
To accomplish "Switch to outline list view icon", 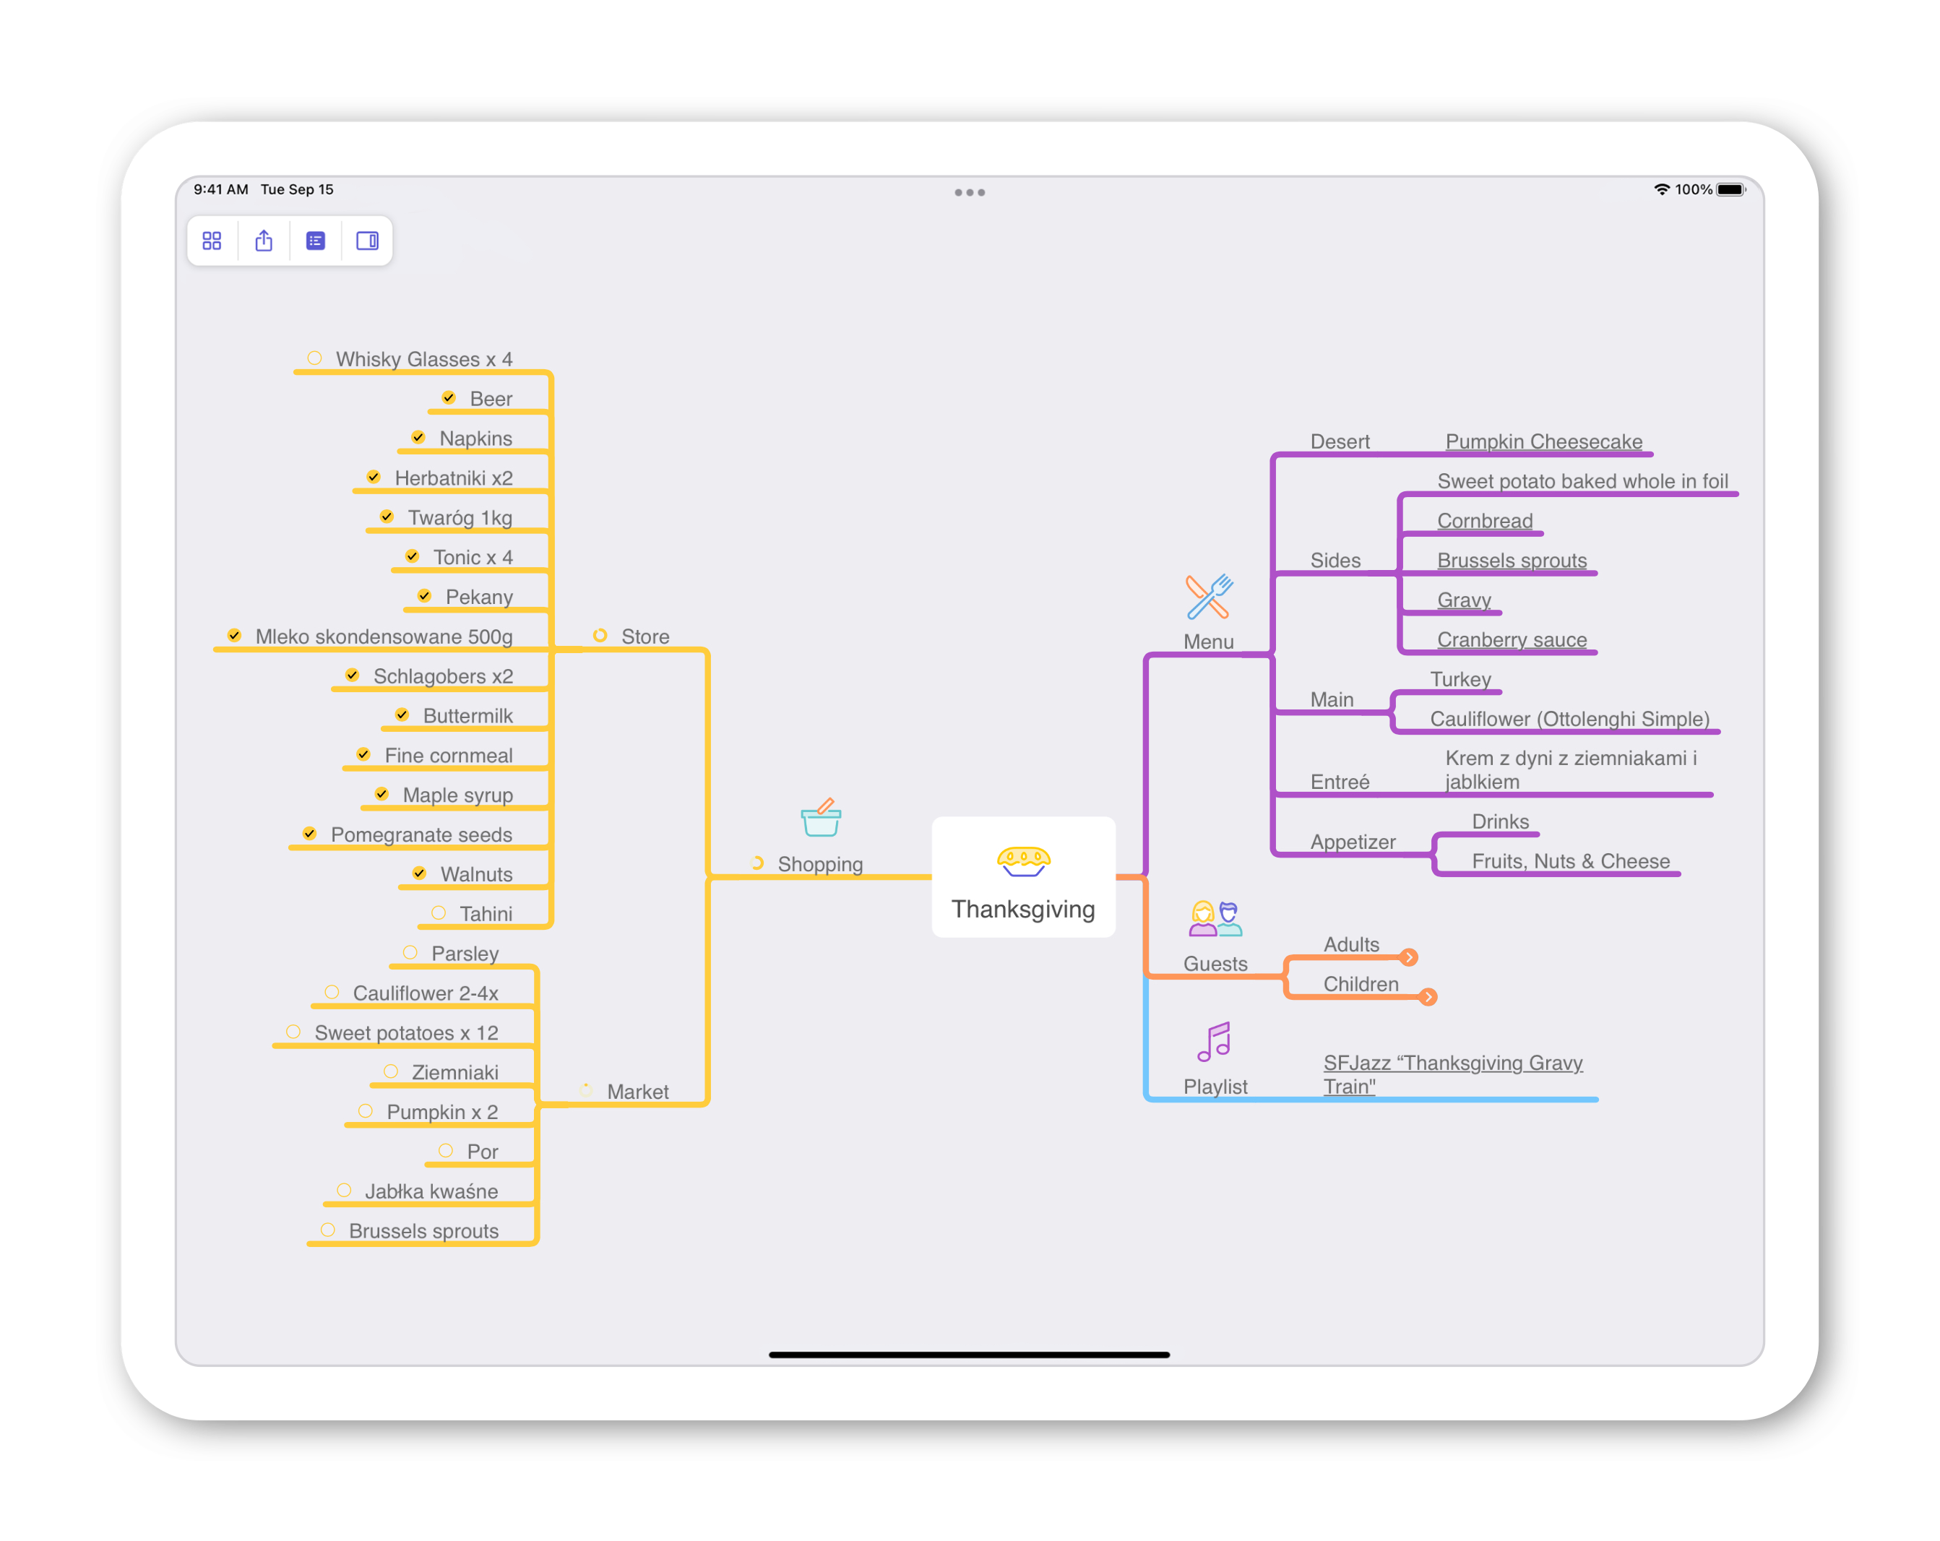I will (315, 241).
